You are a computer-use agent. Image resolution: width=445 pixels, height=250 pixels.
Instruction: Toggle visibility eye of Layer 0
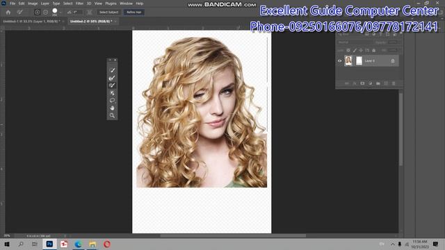pyautogui.click(x=340, y=60)
